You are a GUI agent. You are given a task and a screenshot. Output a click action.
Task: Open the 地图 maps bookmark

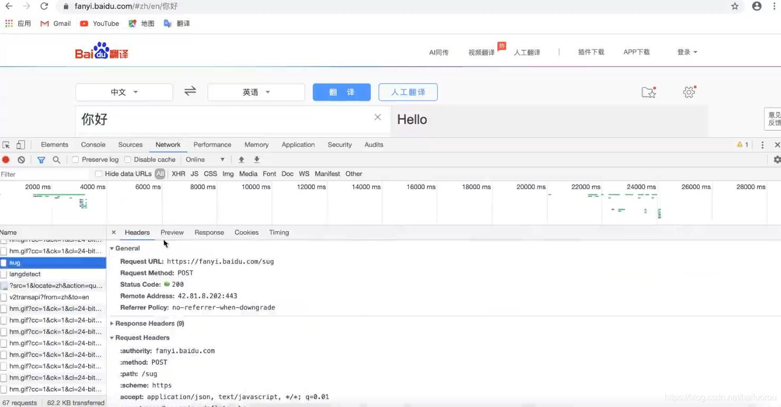coord(141,24)
